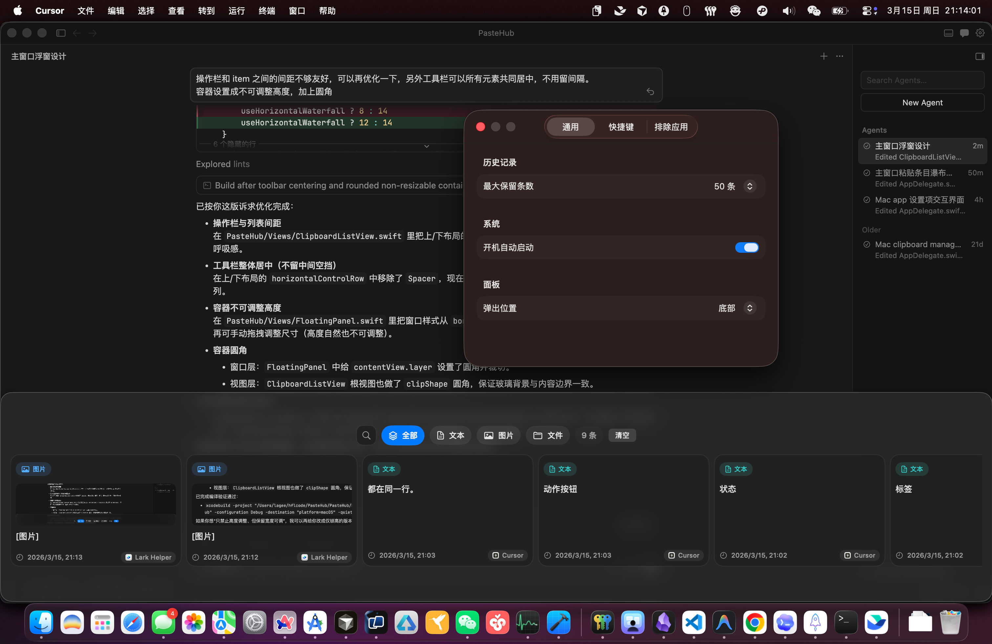Filter clipboard items by 图片
Image resolution: width=992 pixels, height=644 pixels.
point(499,435)
